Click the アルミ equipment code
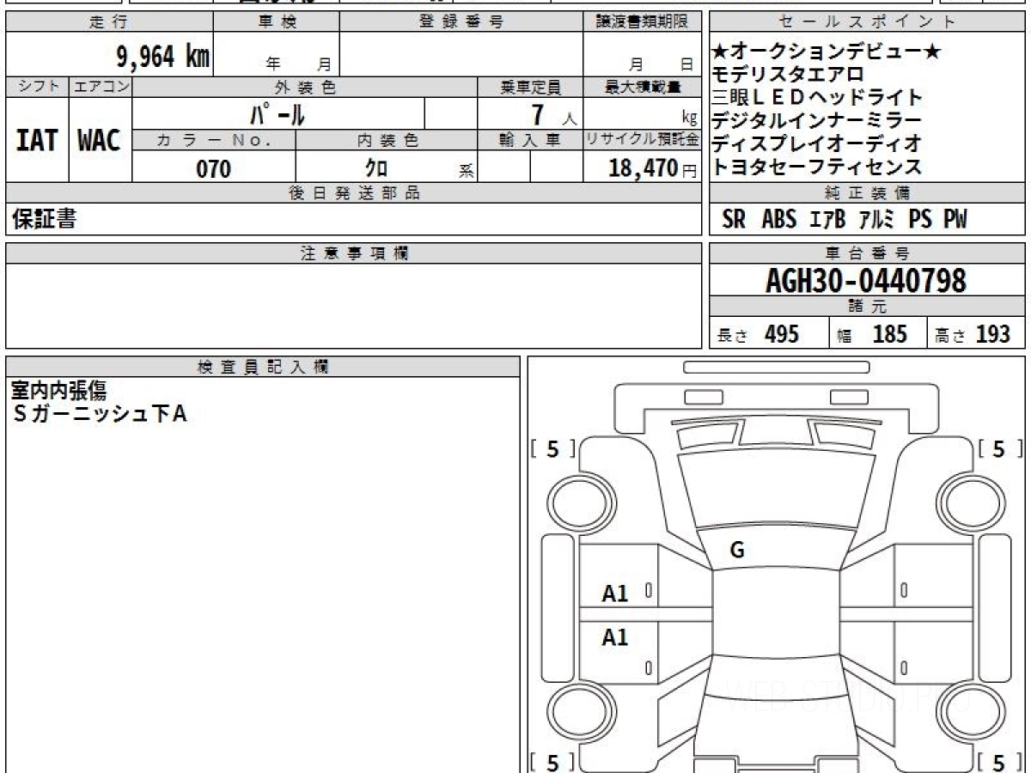1031x773 pixels. tap(878, 220)
